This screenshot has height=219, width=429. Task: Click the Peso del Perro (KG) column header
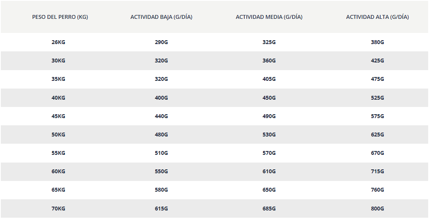click(60, 17)
